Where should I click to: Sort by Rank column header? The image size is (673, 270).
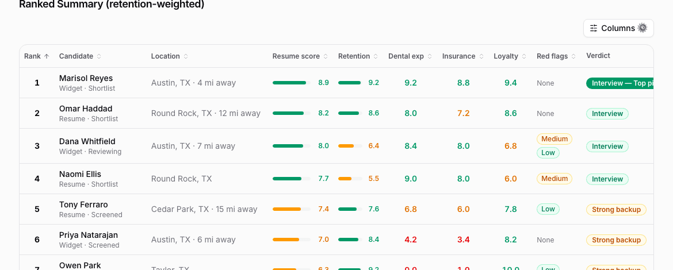click(36, 56)
